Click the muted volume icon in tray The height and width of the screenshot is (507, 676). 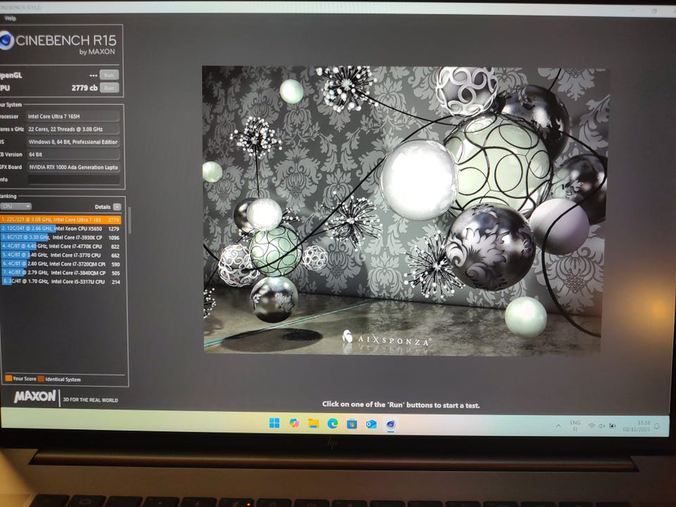click(x=602, y=426)
